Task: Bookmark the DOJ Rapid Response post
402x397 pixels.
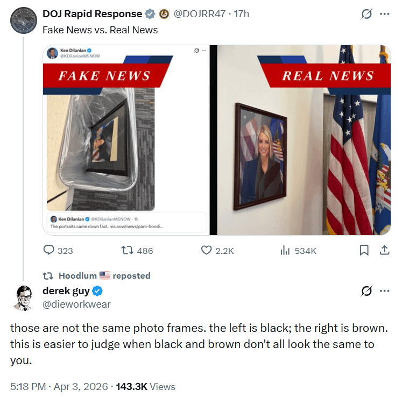Action: [364, 250]
